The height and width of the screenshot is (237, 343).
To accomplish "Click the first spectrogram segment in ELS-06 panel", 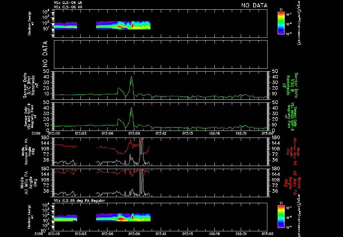I will 66,25.
